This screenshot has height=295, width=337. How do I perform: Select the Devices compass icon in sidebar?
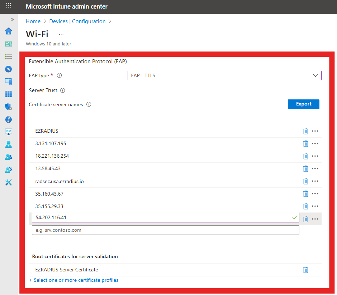click(9, 69)
